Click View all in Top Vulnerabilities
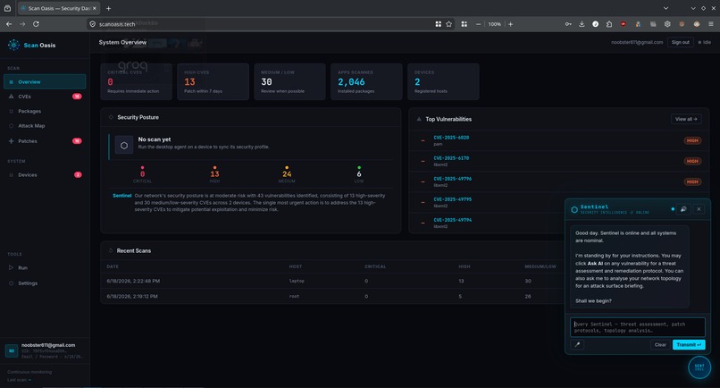 [686, 119]
